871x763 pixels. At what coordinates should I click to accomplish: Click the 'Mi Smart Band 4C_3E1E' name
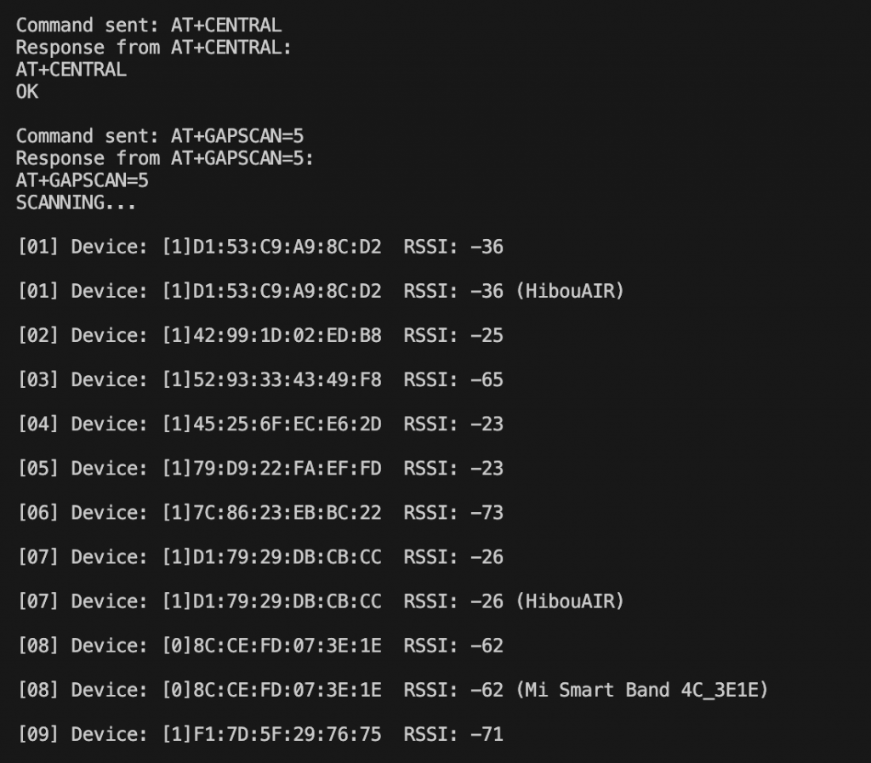641,690
